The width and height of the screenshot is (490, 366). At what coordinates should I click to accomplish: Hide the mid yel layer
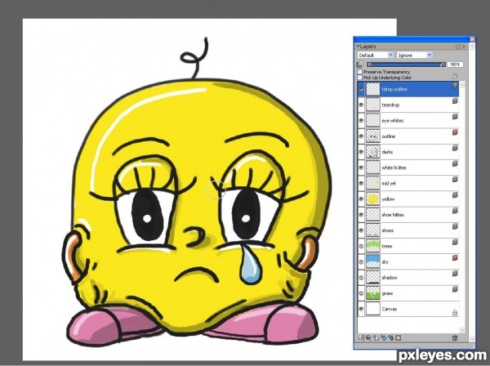tap(361, 183)
